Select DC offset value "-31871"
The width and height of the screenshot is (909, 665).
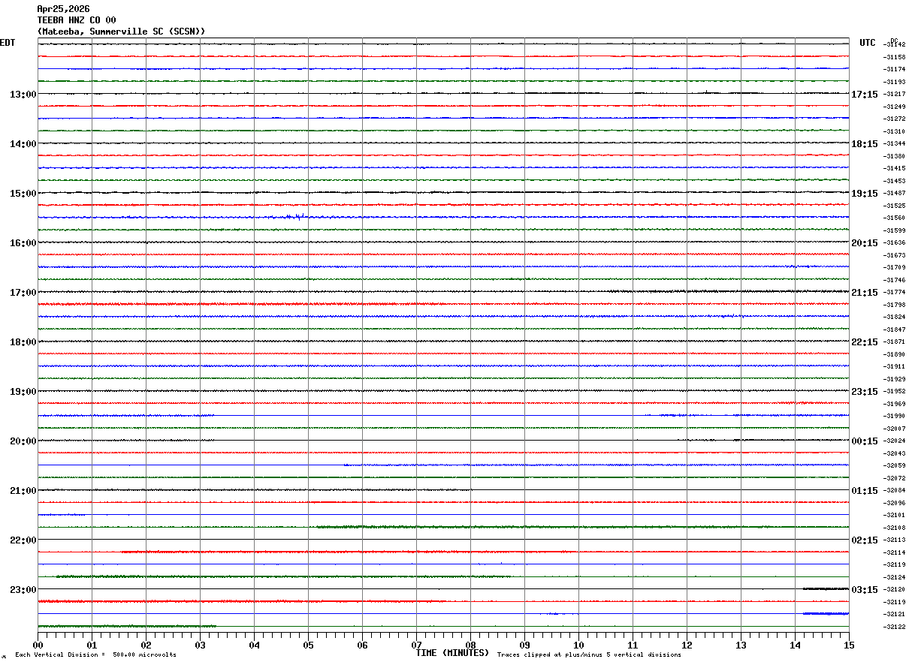click(x=895, y=342)
